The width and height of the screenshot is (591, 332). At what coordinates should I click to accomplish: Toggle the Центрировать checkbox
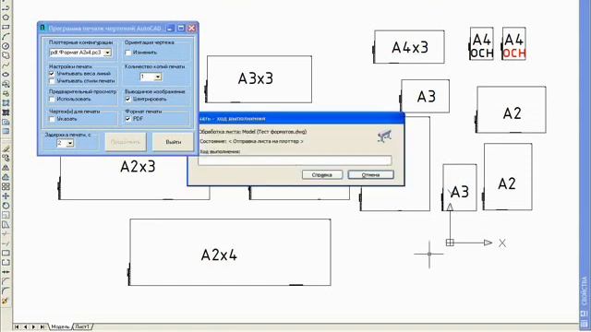(128, 100)
